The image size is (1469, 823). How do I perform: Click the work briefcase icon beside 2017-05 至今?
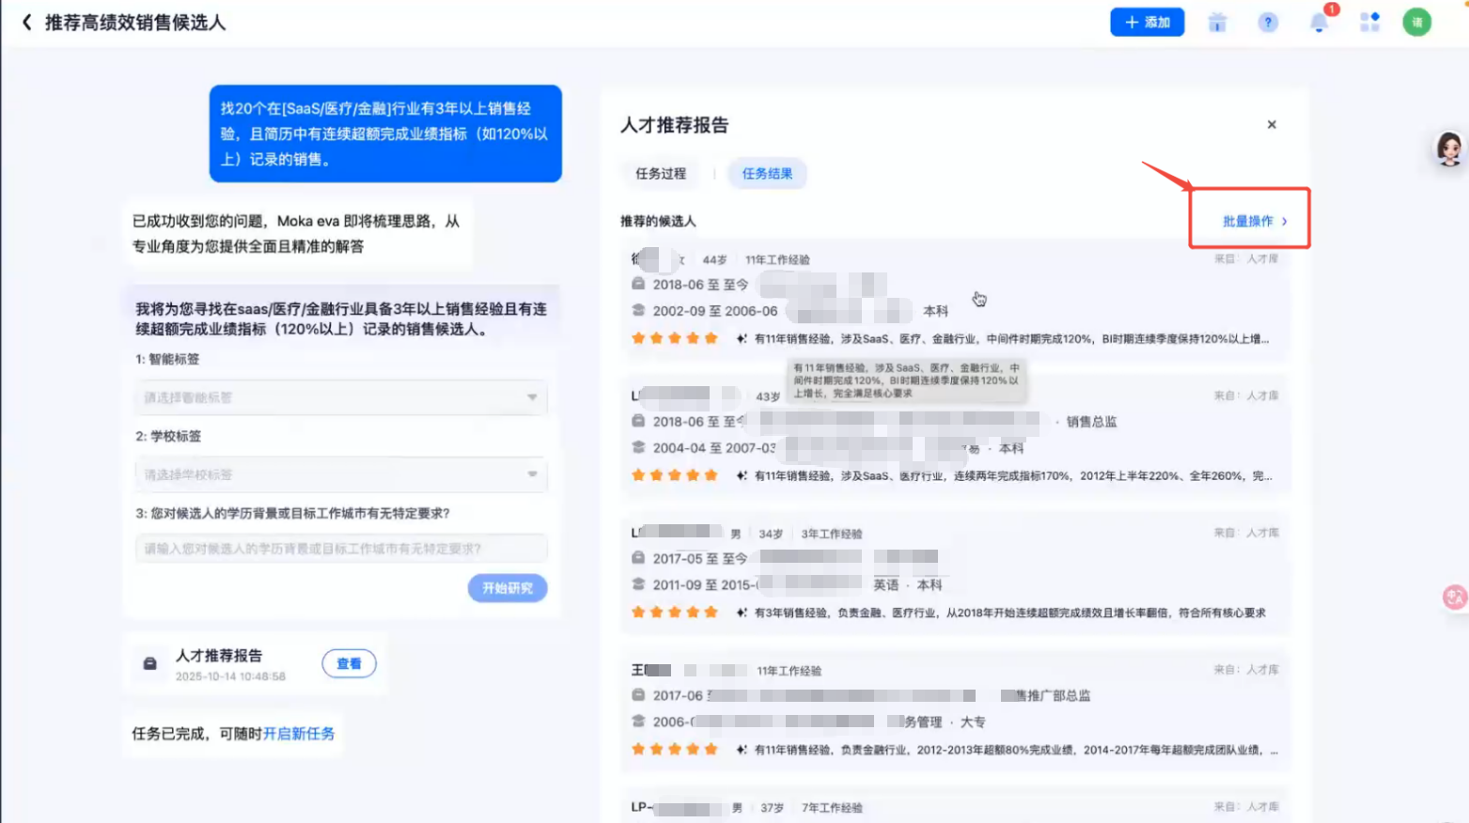pos(638,558)
